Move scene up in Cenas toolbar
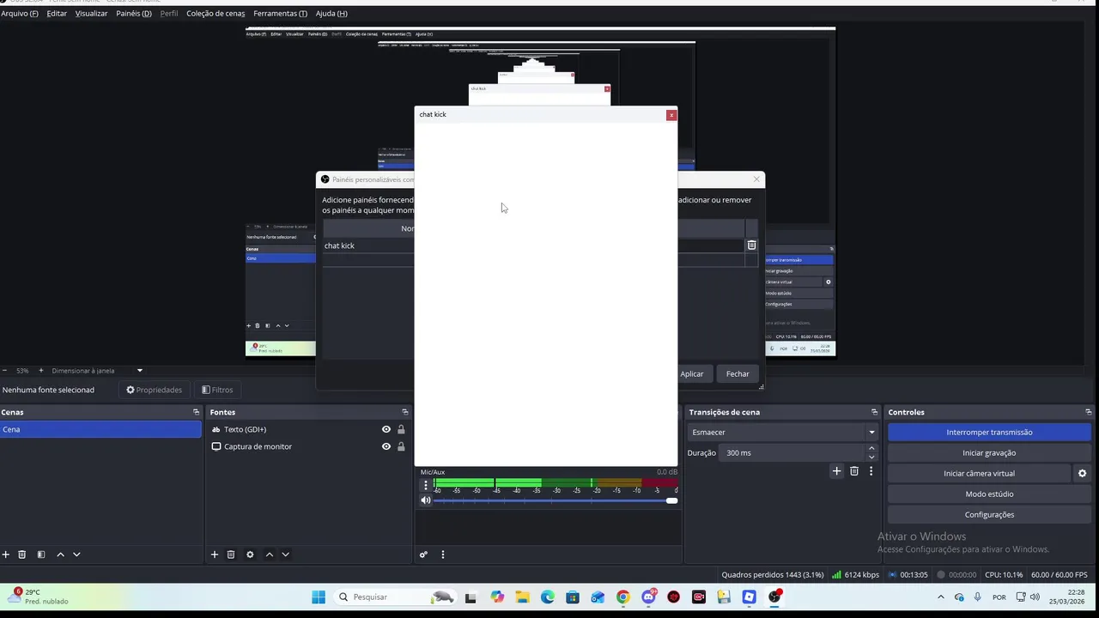 pyautogui.click(x=60, y=554)
